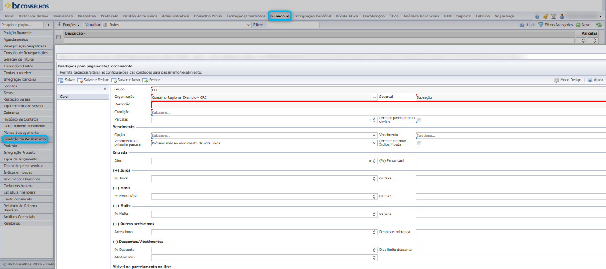Click the home page icon in header
The image size is (606, 269).
pos(554,16)
